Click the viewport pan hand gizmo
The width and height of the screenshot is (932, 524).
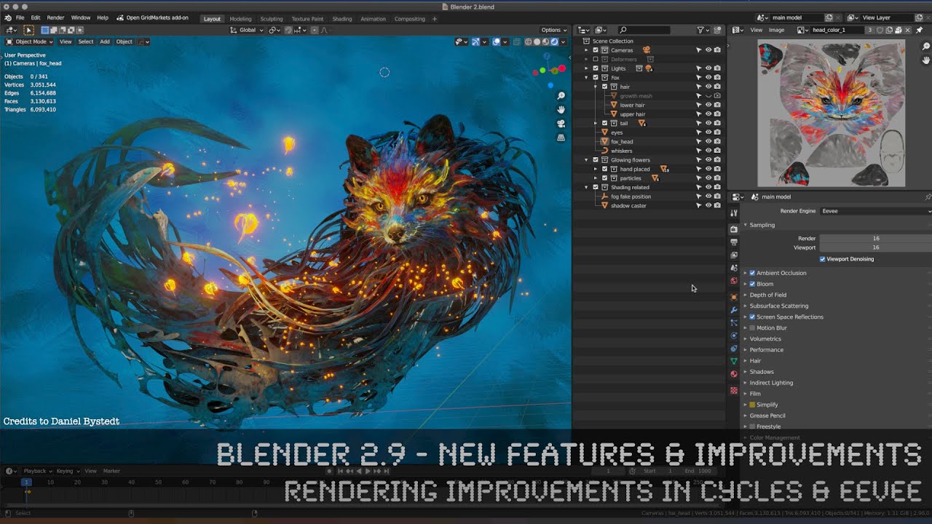click(x=561, y=110)
